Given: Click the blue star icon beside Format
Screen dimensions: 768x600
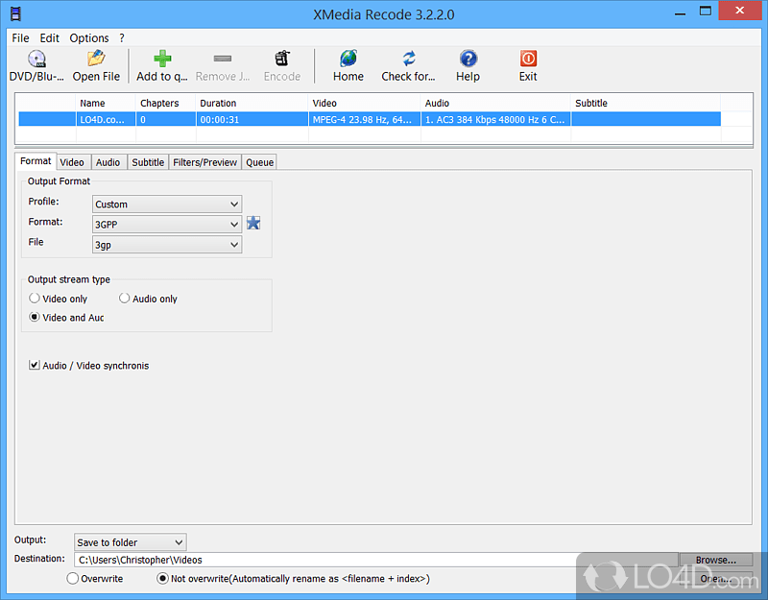Looking at the screenshot, I should click(252, 223).
